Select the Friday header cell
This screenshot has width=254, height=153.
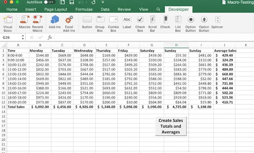[x=128, y=51]
